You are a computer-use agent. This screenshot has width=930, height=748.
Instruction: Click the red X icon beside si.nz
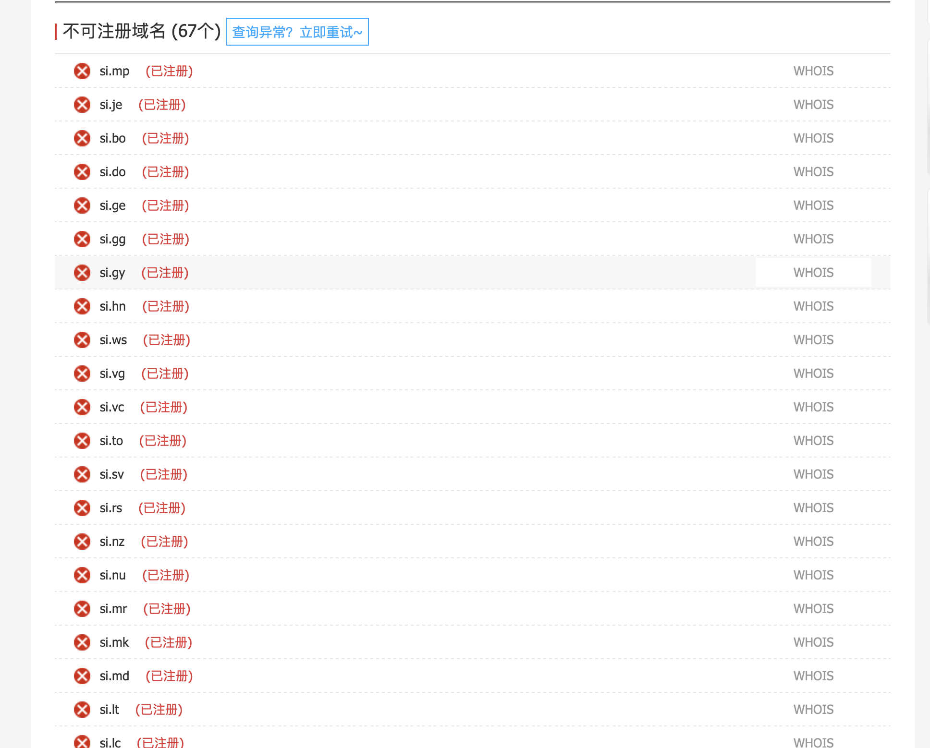point(82,542)
